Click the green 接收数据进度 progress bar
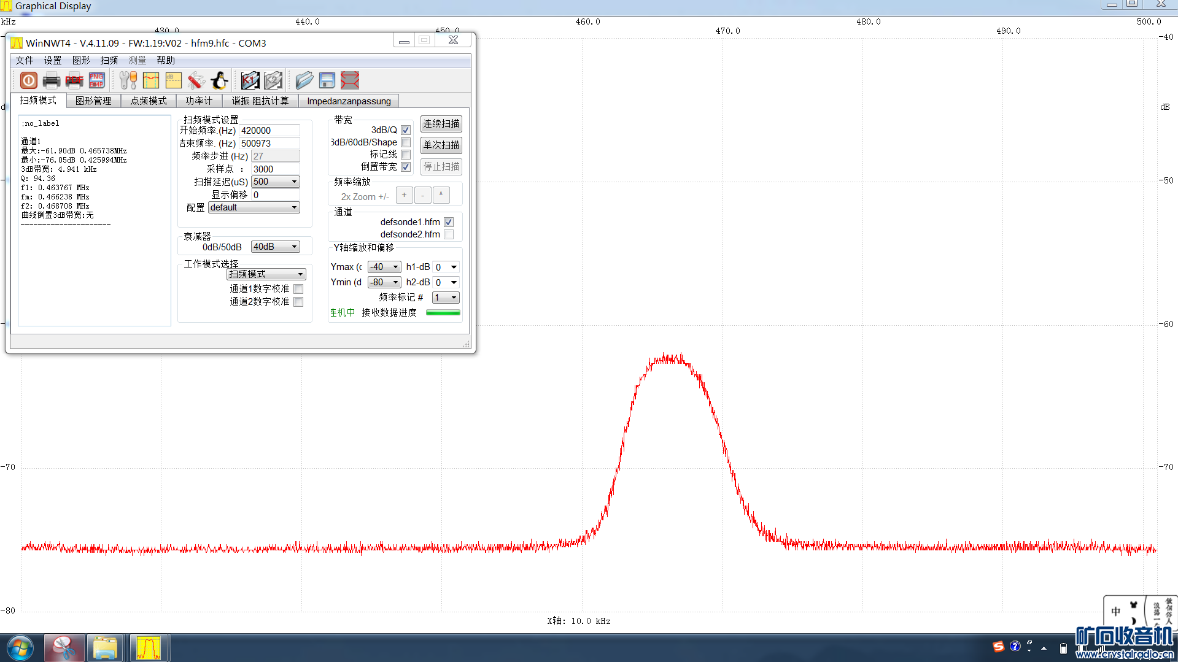 [x=443, y=313]
